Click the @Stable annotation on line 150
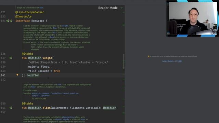 click(x=27, y=104)
